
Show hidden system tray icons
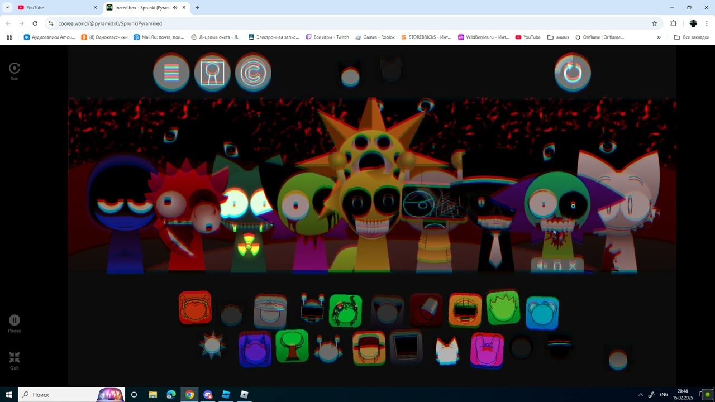[641, 395]
